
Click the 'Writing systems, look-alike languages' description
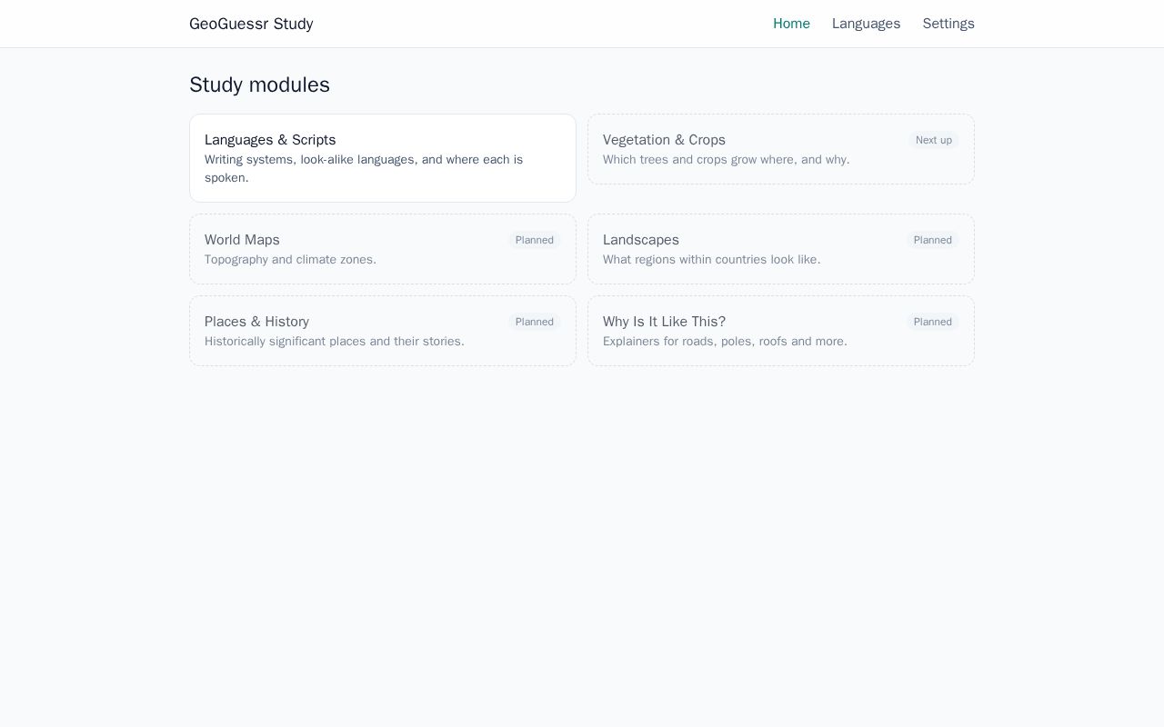(364, 169)
